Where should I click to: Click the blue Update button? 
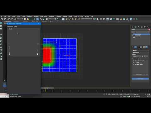pyautogui.click(x=140, y=79)
